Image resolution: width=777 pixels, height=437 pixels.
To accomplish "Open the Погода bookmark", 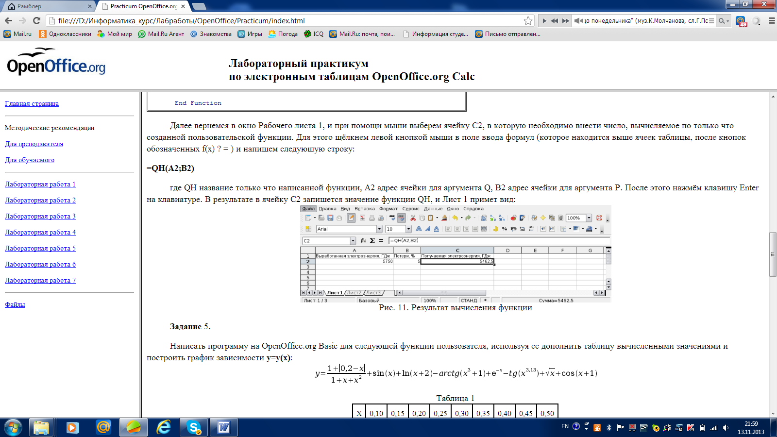I will coord(283,34).
